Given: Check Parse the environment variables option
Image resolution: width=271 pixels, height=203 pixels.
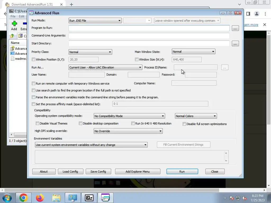Looking at the screenshot, I should point(33,97).
